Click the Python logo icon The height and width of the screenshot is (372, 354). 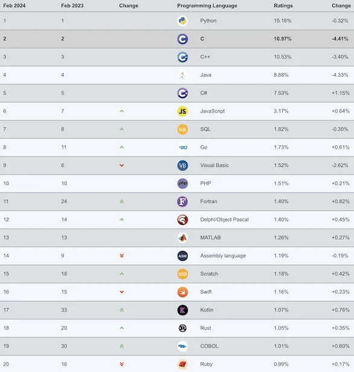182,21
